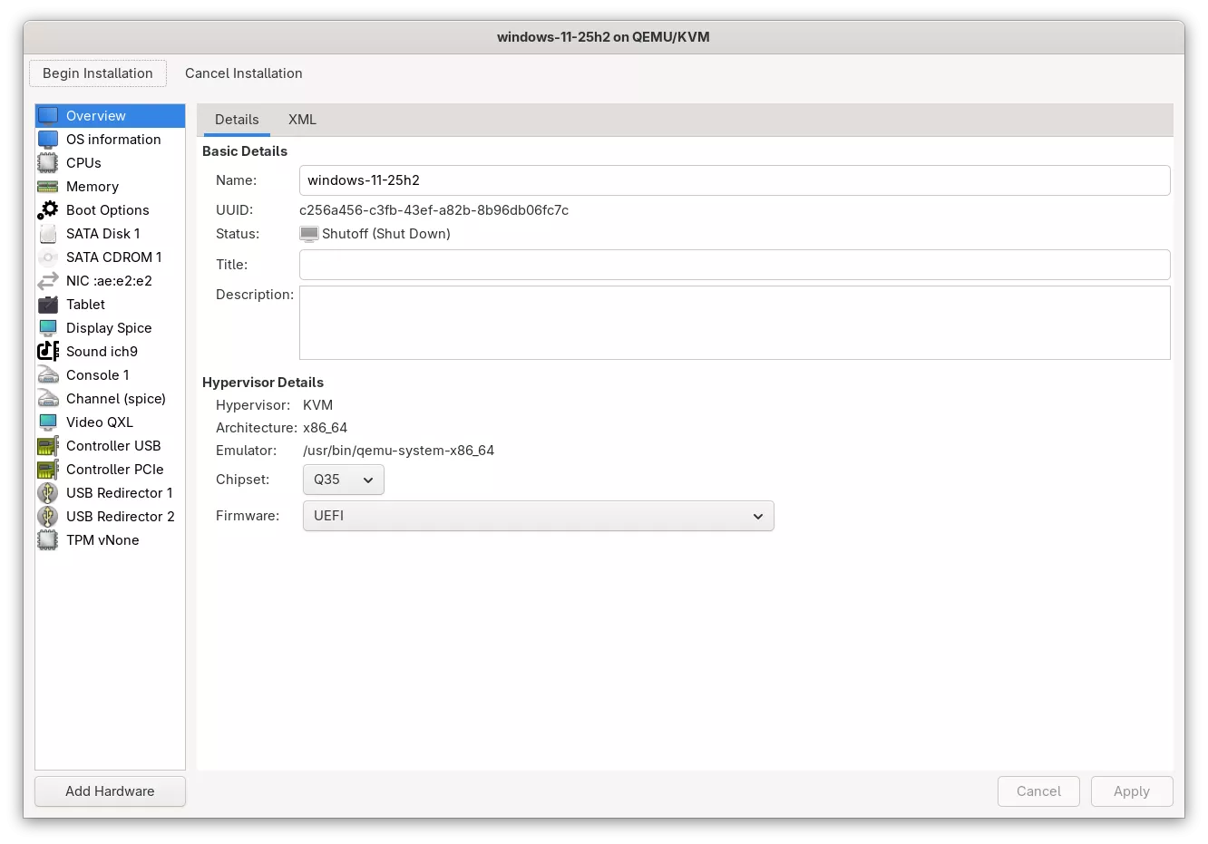1208x844 pixels.
Task: Click the Display Spice monitor icon
Action: pyautogui.click(x=48, y=328)
